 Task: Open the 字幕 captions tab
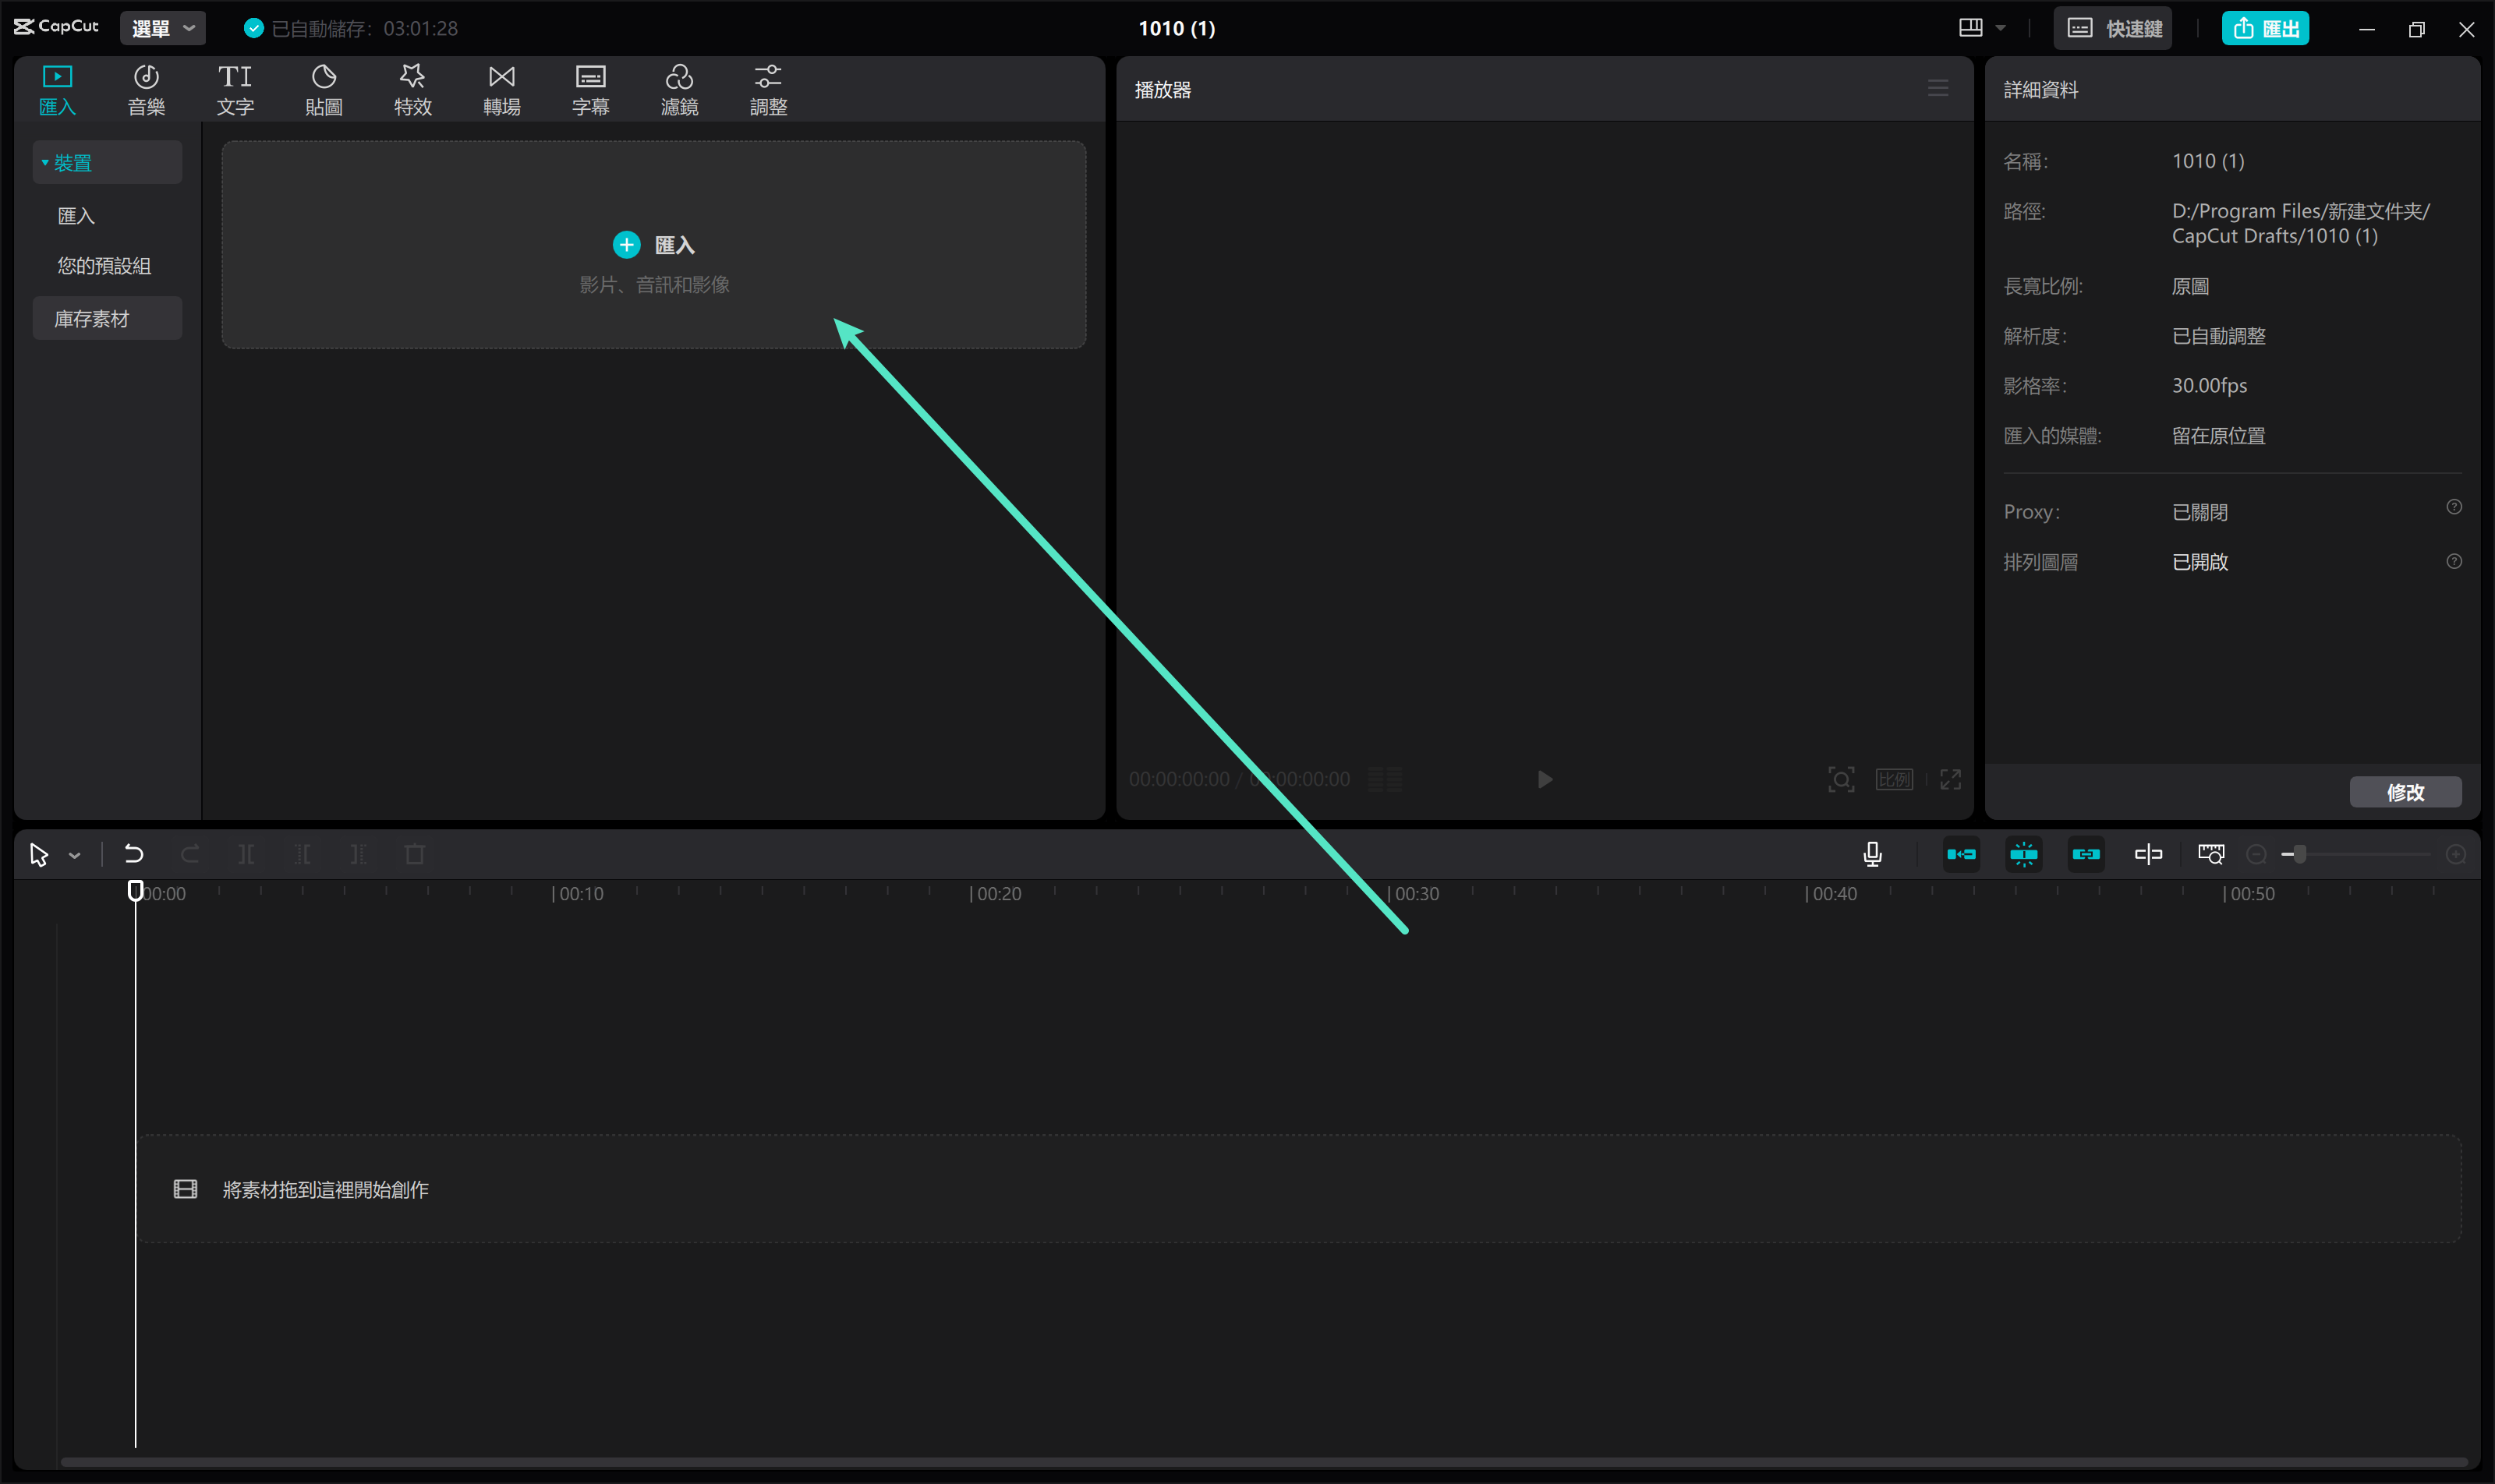590,90
